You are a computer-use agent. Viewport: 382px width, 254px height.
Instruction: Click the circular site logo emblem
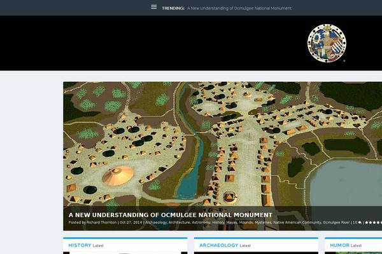pyautogui.click(x=327, y=43)
